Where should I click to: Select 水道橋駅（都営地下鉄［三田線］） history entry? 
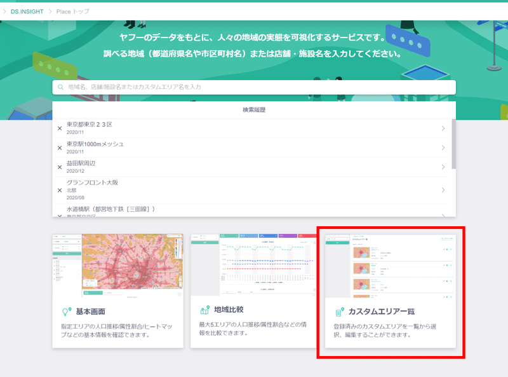[x=110, y=209]
